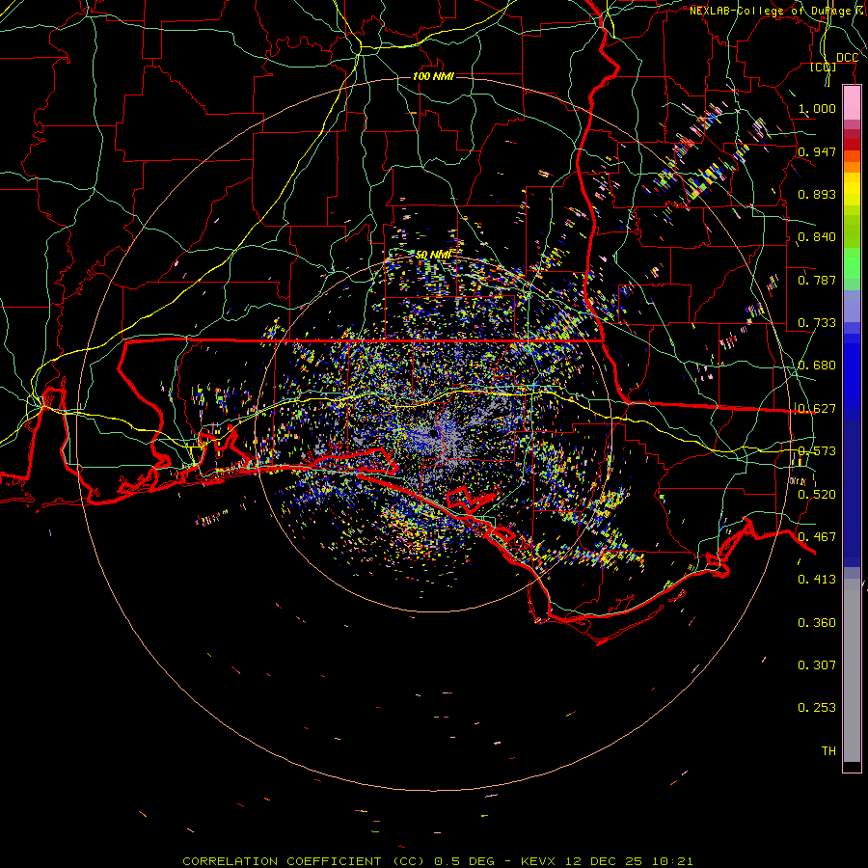
Task: Click the 0.627 legend value
Action: [x=817, y=409]
